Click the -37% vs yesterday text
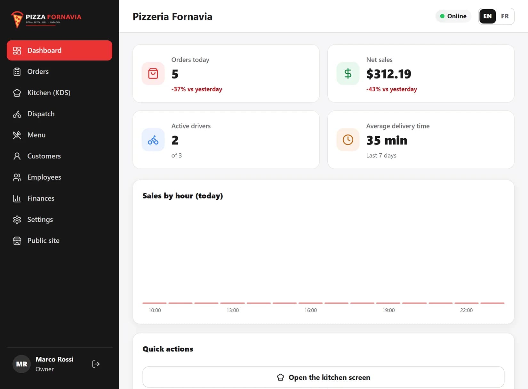The height and width of the screenshot is (389, 528). click(197, 89)
